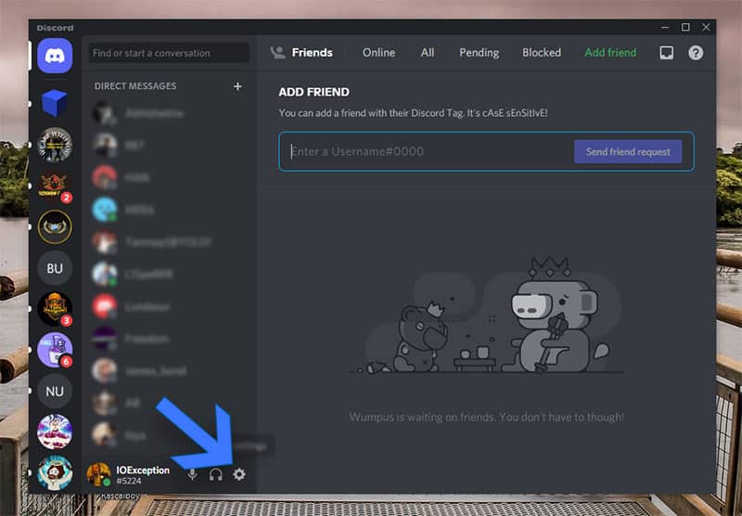Switch to the Pending tab
742x516 pixels.
(479, 53)
